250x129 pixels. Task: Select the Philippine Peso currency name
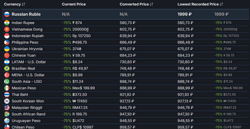pos(25,42)
